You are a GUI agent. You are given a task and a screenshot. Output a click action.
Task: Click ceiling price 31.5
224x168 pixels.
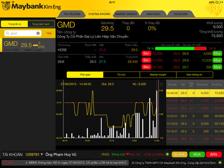tap(102, 50)
